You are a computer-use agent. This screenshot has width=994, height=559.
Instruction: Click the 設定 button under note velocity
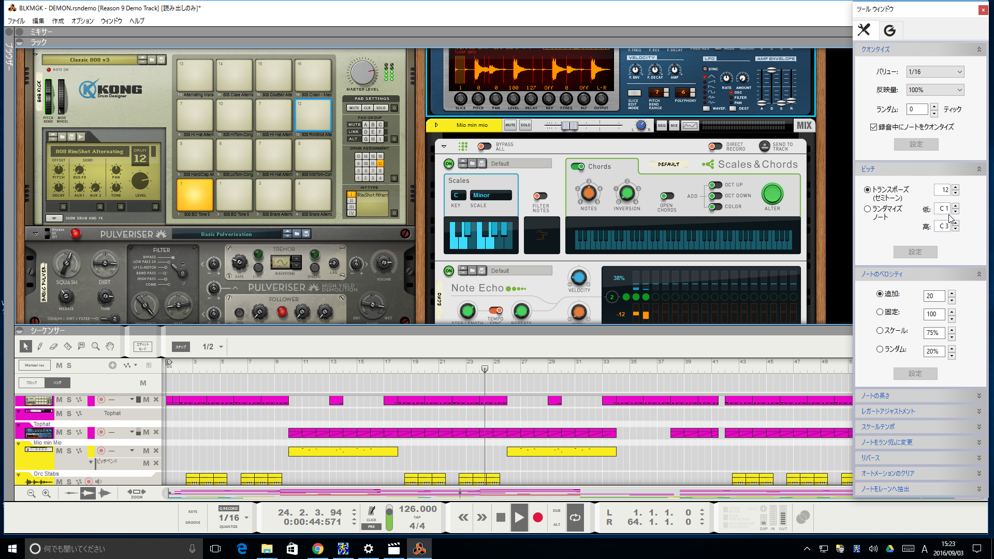(x=915, y=374)
